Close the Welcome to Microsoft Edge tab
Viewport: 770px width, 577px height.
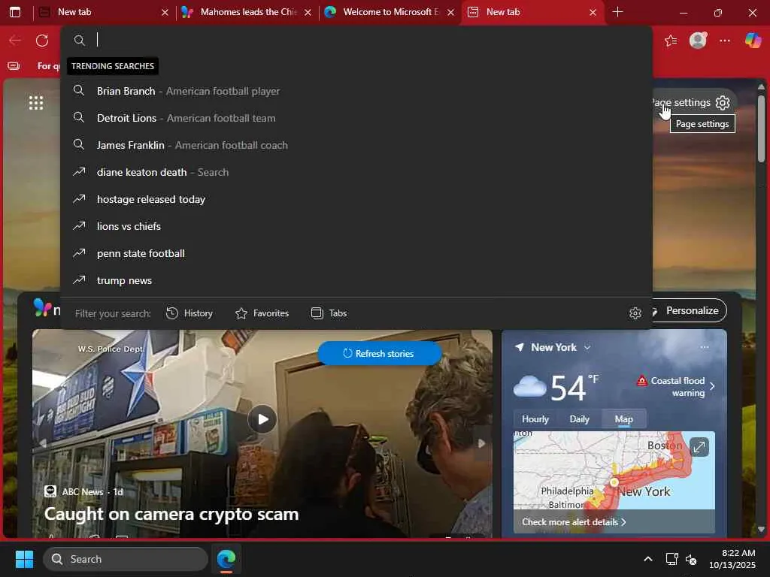pyautogui.click(x=451, y=12)
